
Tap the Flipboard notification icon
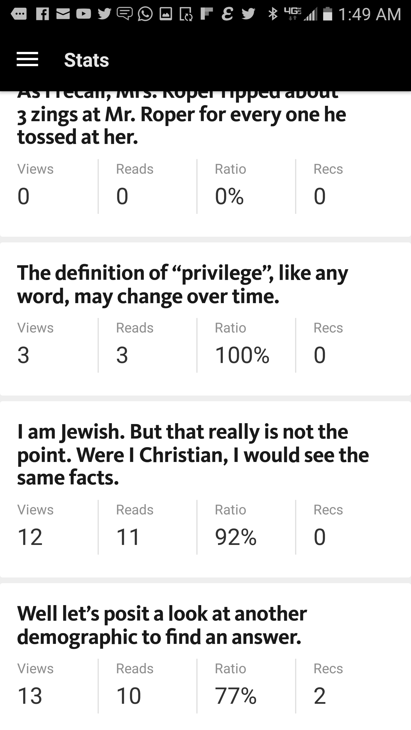coord(207,14)
